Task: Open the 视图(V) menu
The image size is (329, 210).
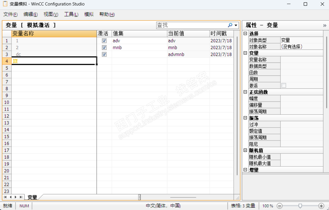Action: 51,14
